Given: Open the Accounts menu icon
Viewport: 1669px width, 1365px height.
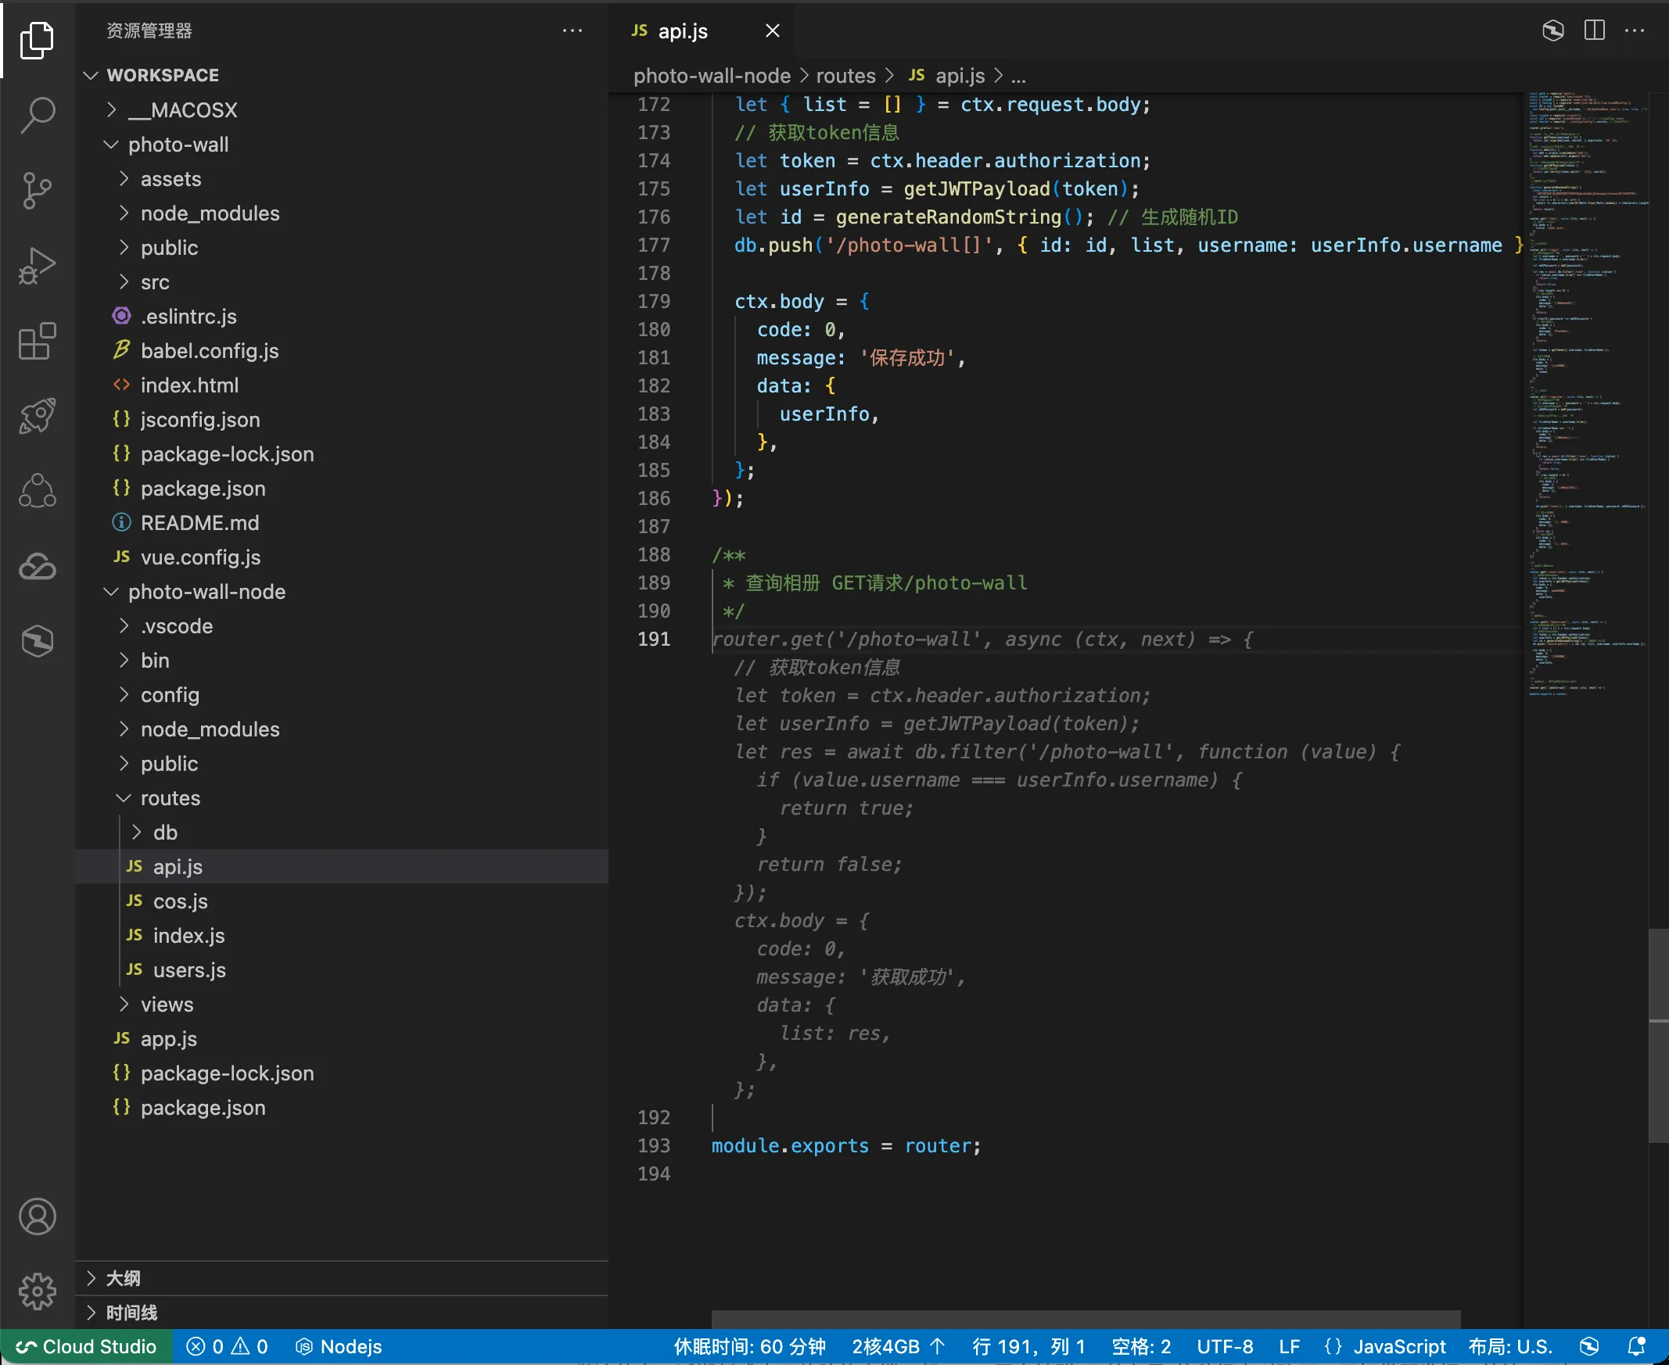Looking at the screenshot, I should (x=37, y=1216).
